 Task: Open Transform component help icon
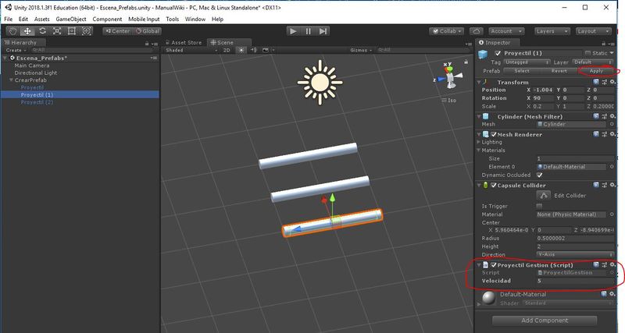pyautogui.click(x=596, y=82)
